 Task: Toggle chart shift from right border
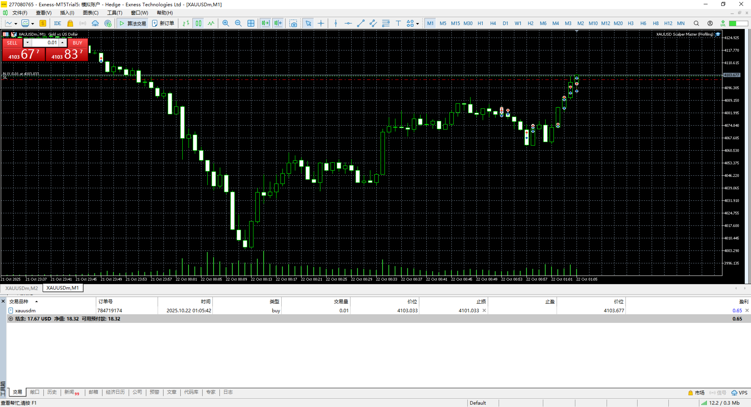(x=278, y=23)
